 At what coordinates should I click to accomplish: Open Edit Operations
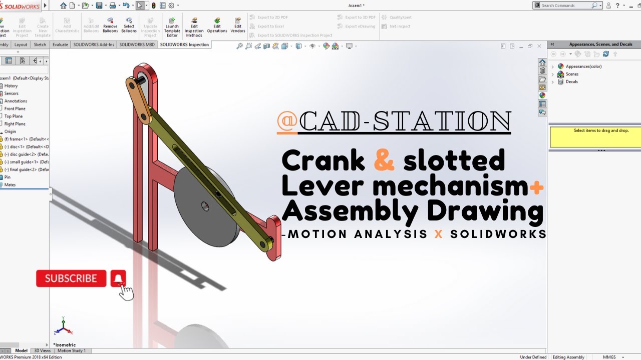(x=217, y=24)
